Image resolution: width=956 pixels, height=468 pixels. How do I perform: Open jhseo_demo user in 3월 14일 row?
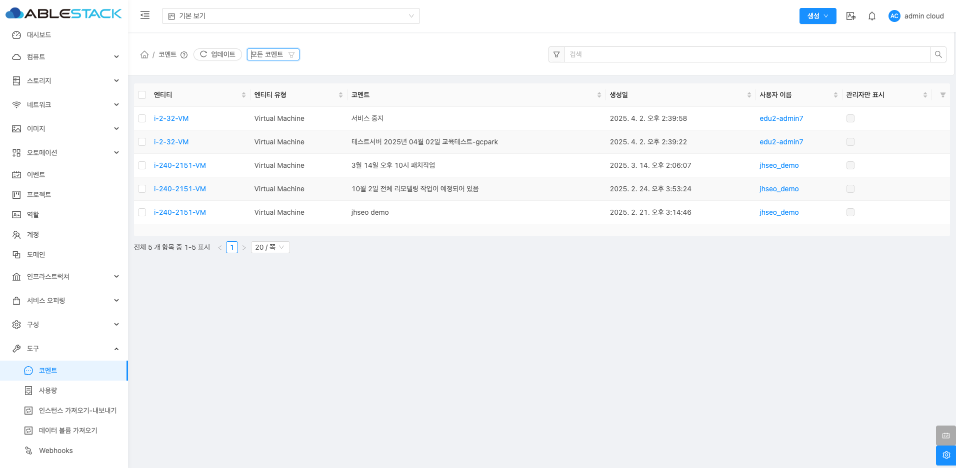779,165
